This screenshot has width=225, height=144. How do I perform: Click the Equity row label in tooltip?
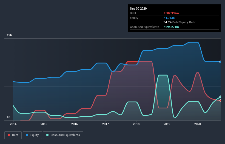(x=134, y=18)
